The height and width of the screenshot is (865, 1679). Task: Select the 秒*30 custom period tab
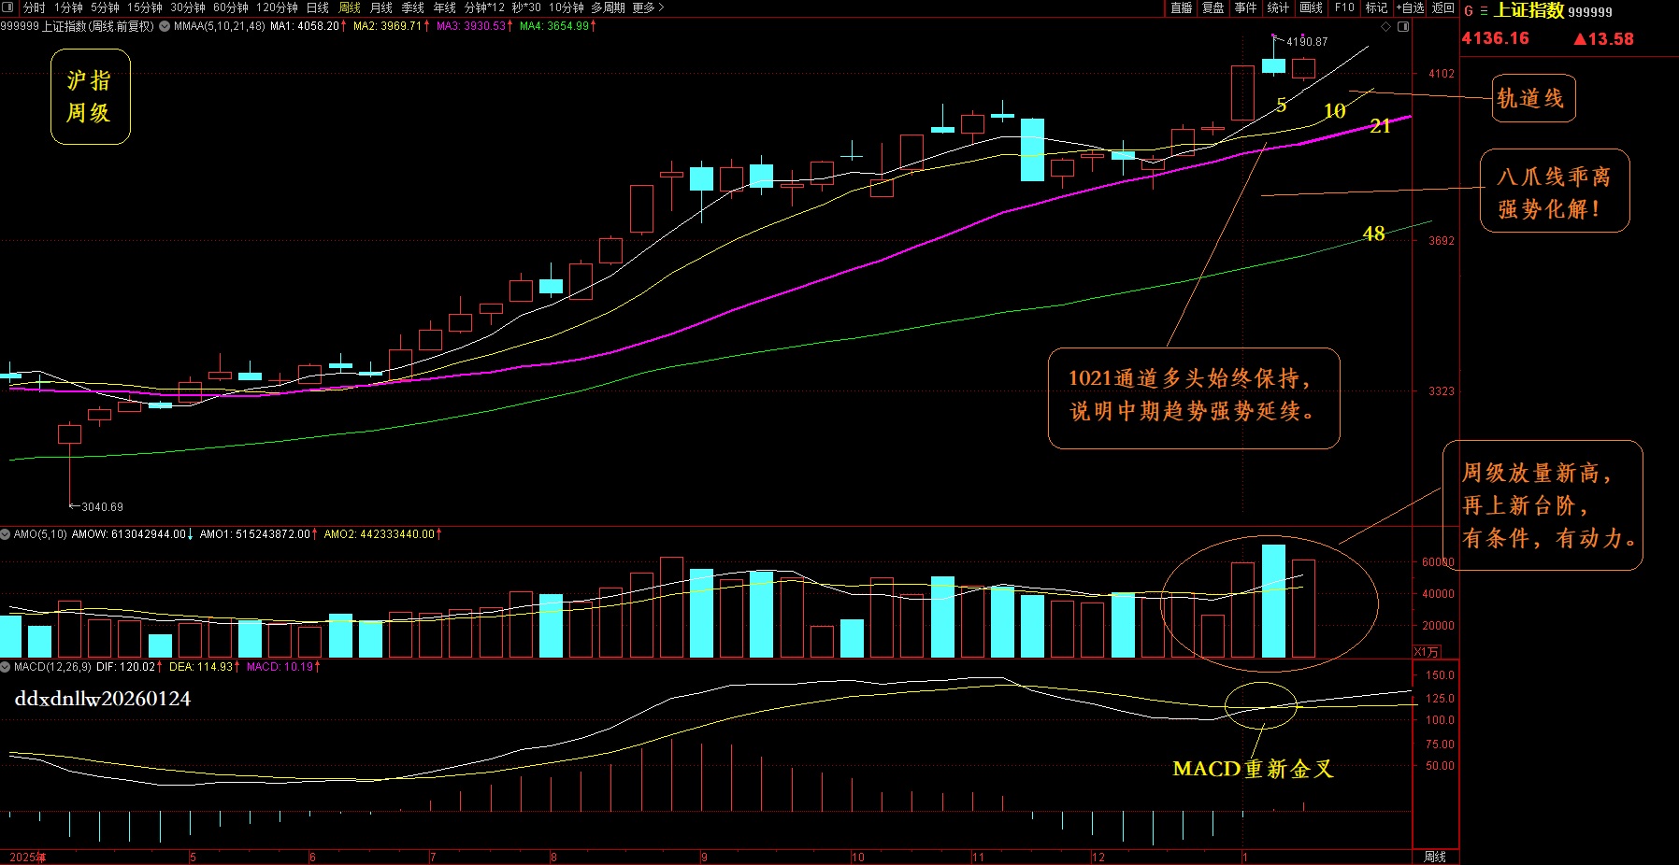click(526, 7)
